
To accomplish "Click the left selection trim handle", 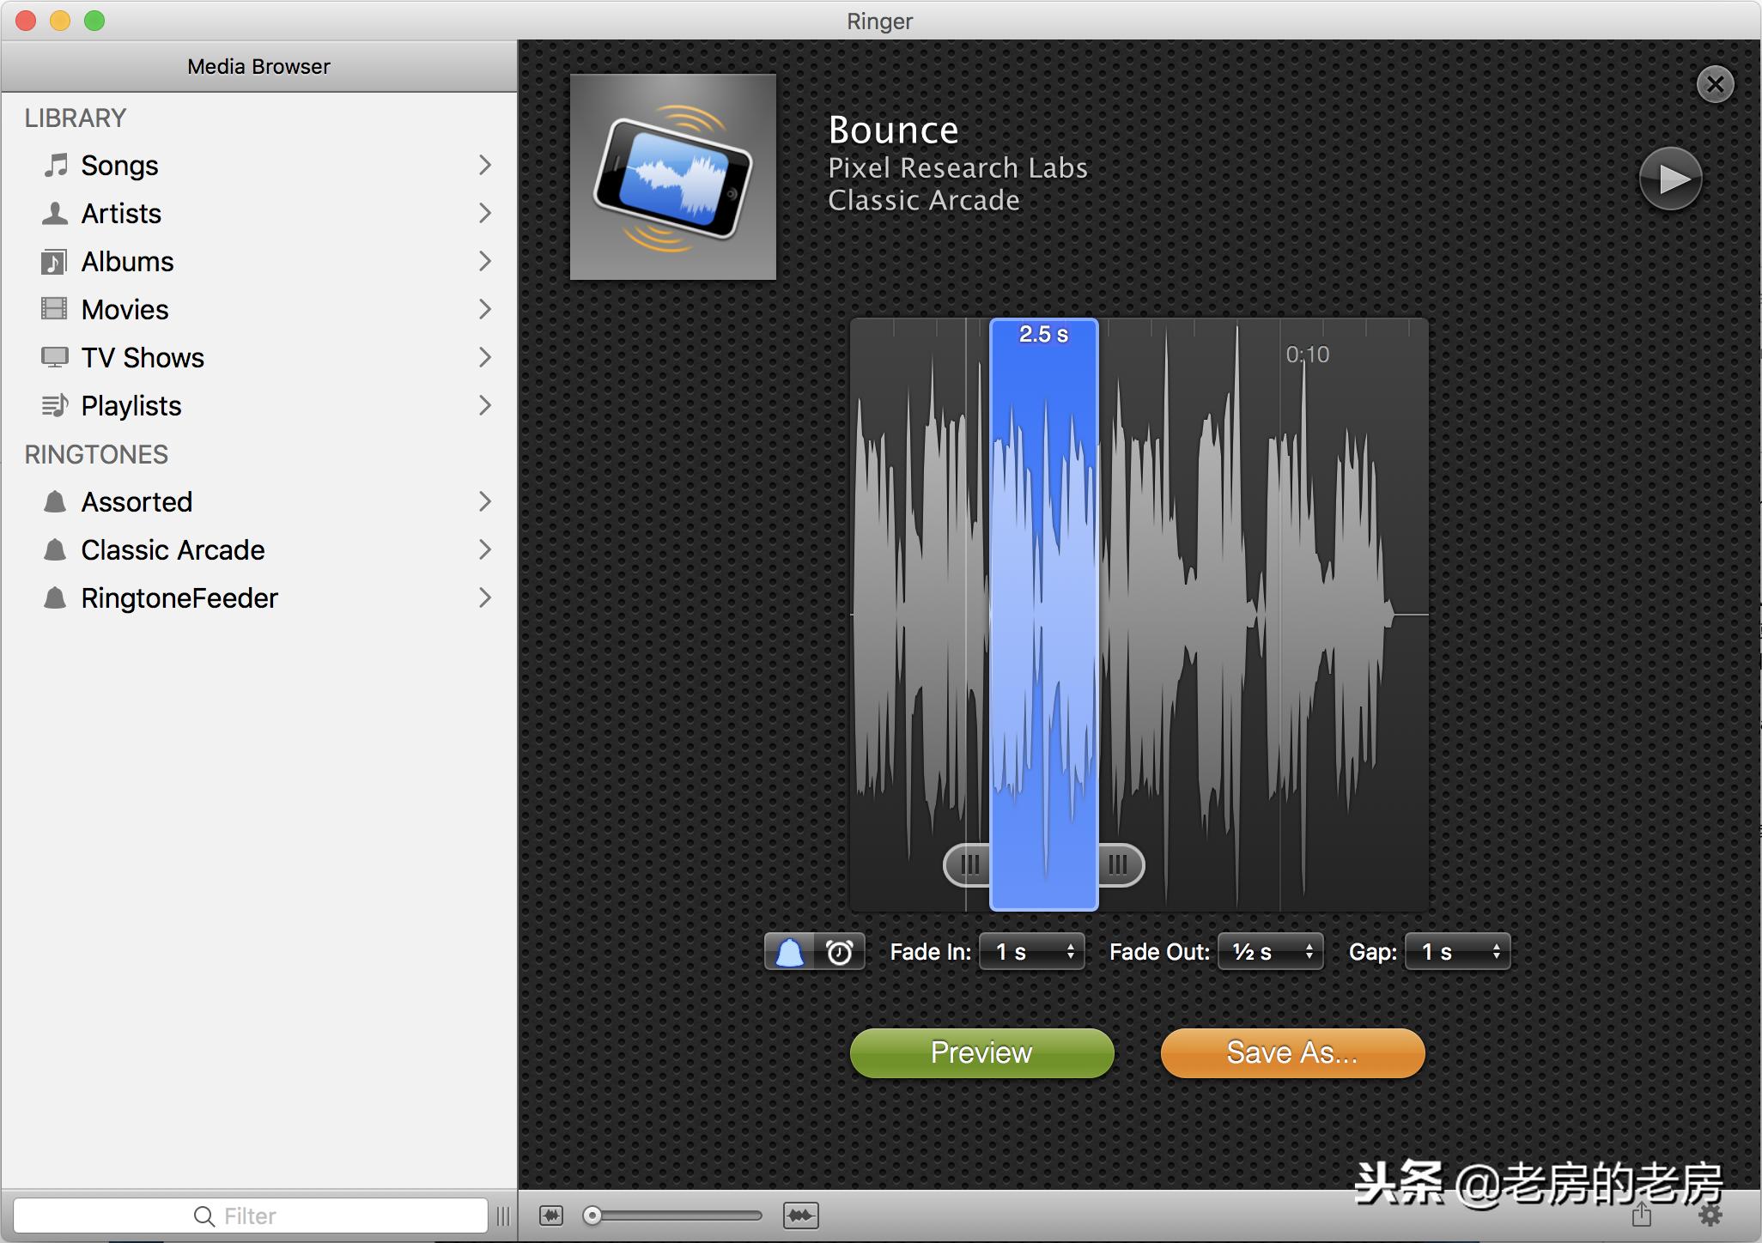I will pyautogui.click(x=969, y=864).
